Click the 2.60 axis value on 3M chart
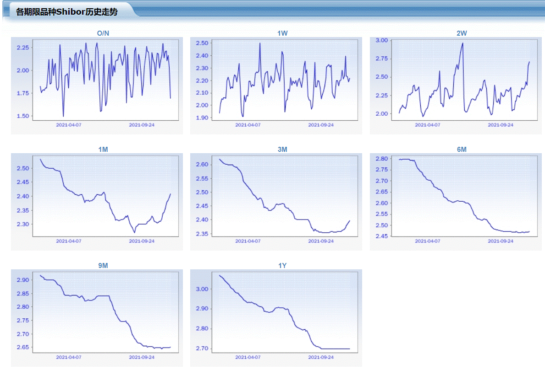 tap(202, 164)
